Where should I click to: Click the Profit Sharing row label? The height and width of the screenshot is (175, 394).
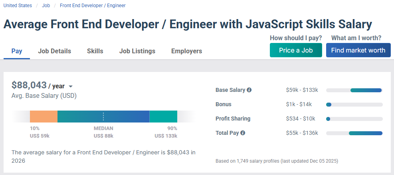pyautogui.click(x=233, y=119)
